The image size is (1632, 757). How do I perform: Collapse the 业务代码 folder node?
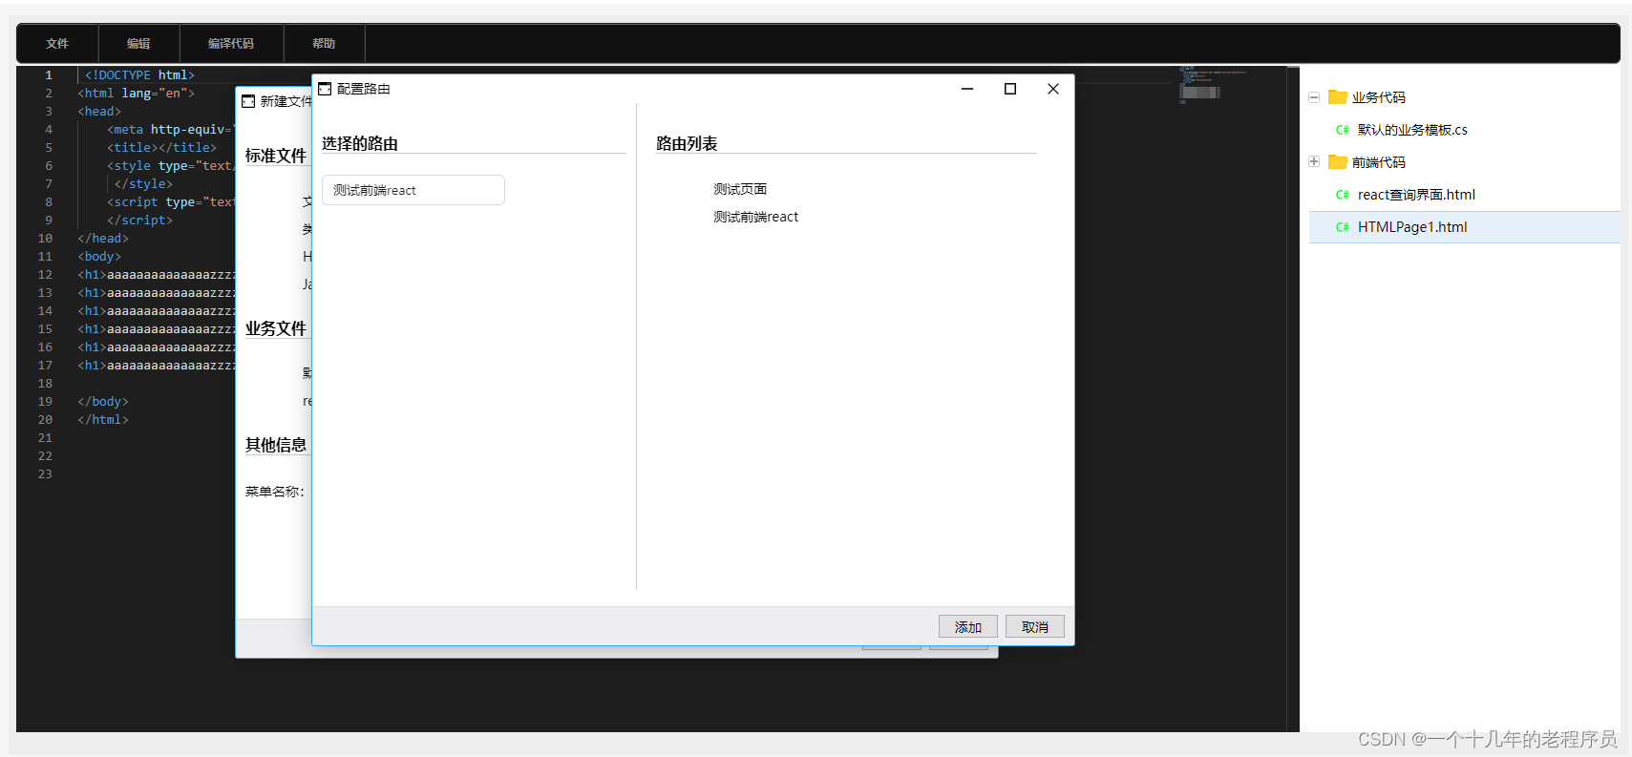1314,97
